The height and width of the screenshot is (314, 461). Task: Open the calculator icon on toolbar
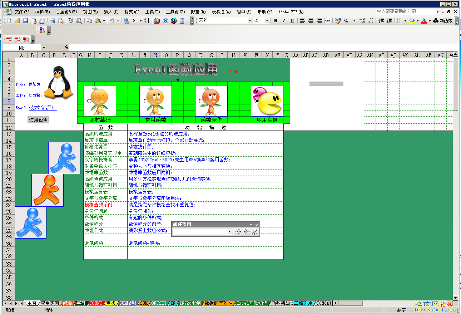coord(182,21)
